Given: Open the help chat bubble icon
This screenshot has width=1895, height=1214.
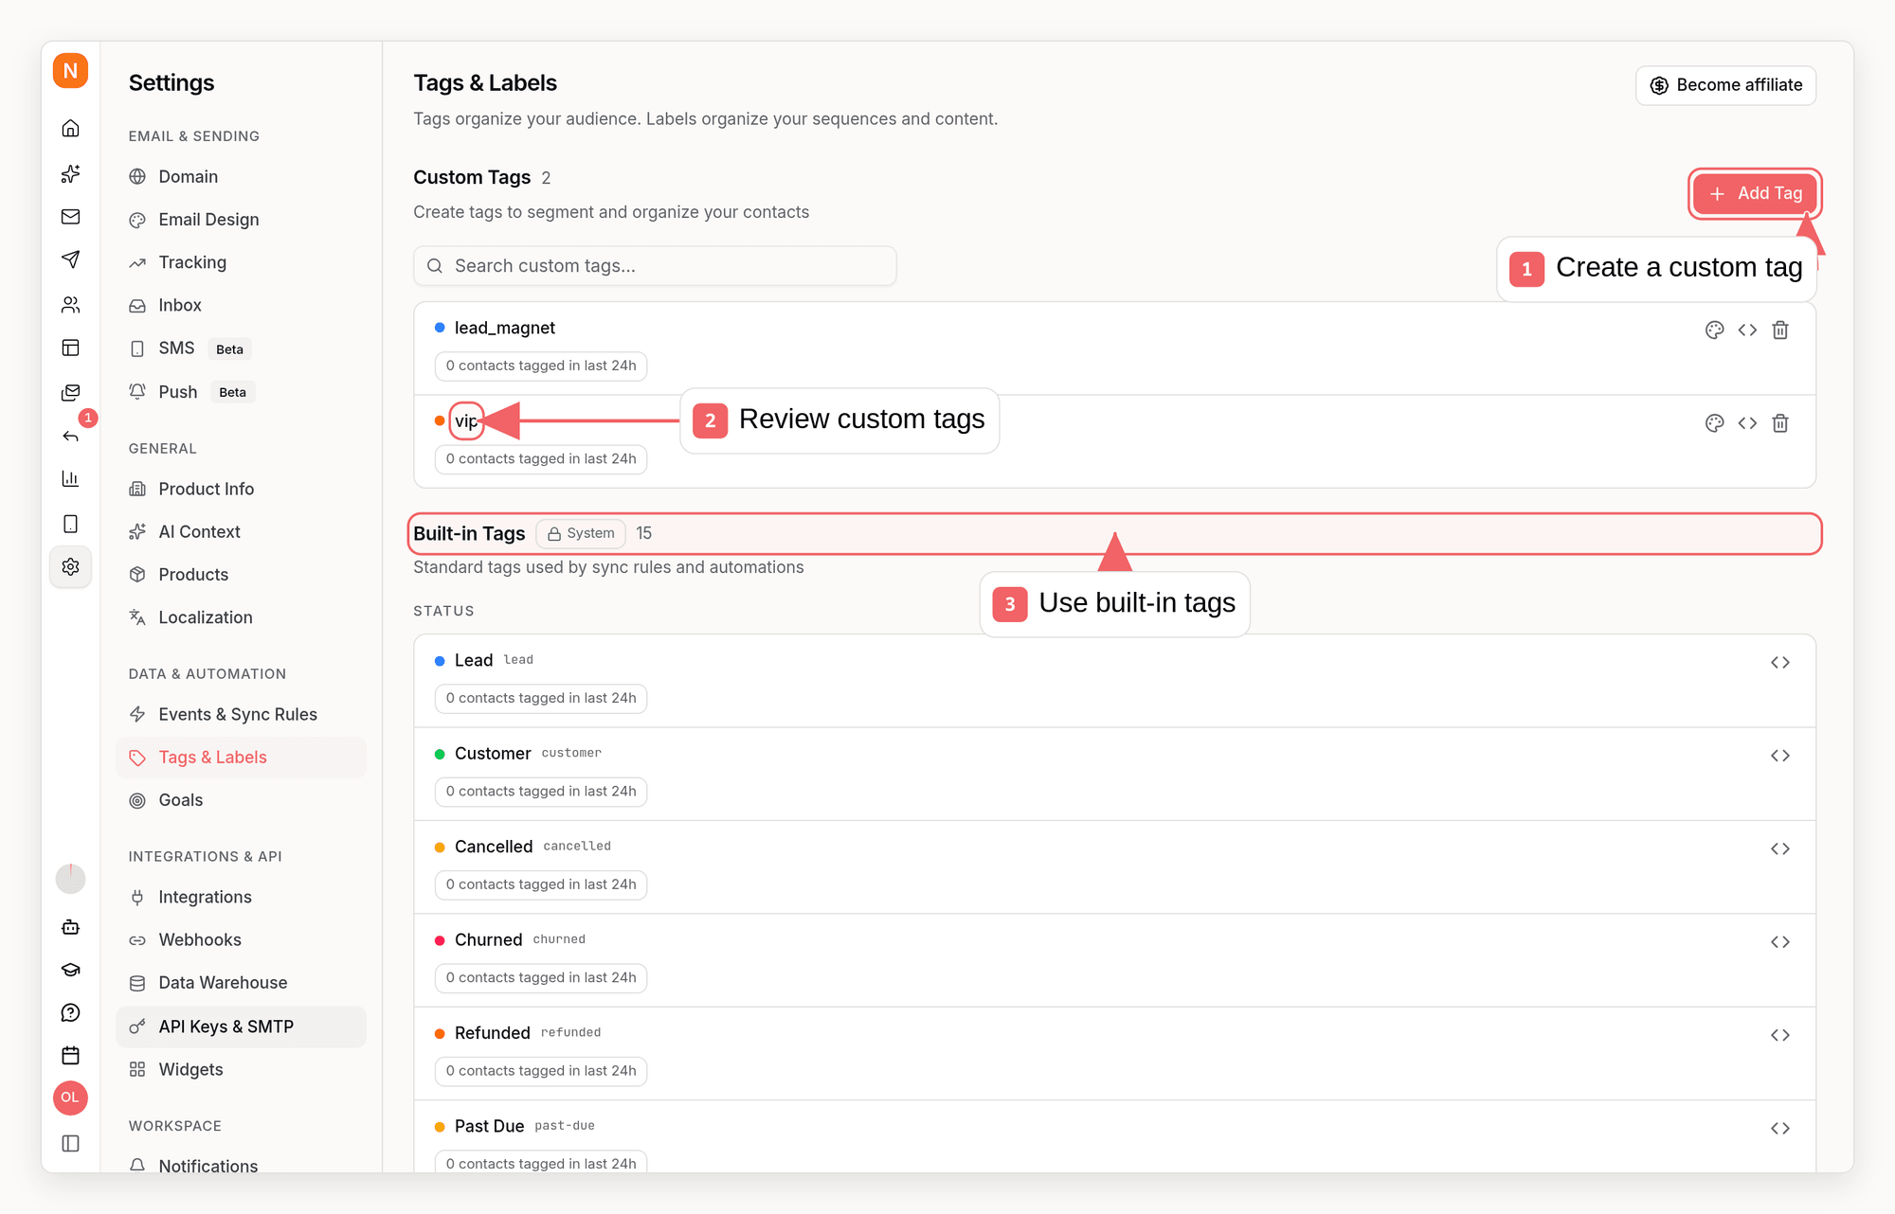Looking at the screenshot, I should point(70,1012).
